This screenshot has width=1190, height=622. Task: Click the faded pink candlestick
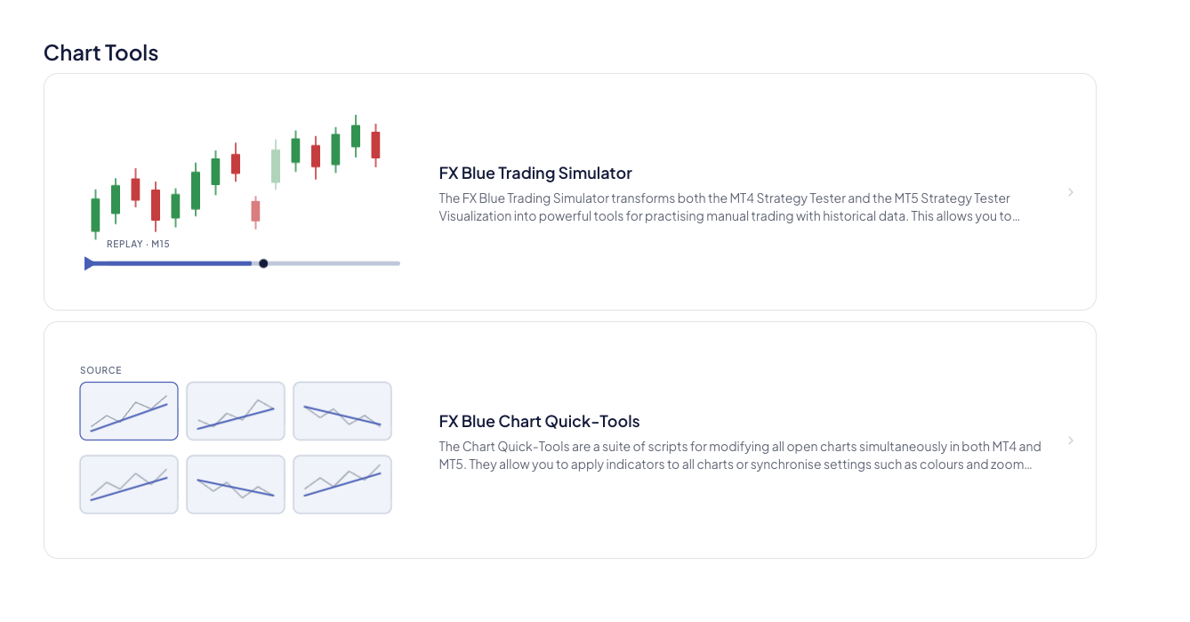click(255, 212)
